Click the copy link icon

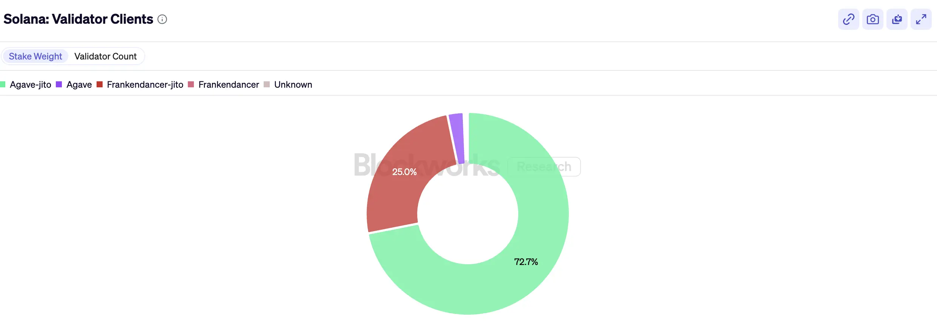pos(848,19)
